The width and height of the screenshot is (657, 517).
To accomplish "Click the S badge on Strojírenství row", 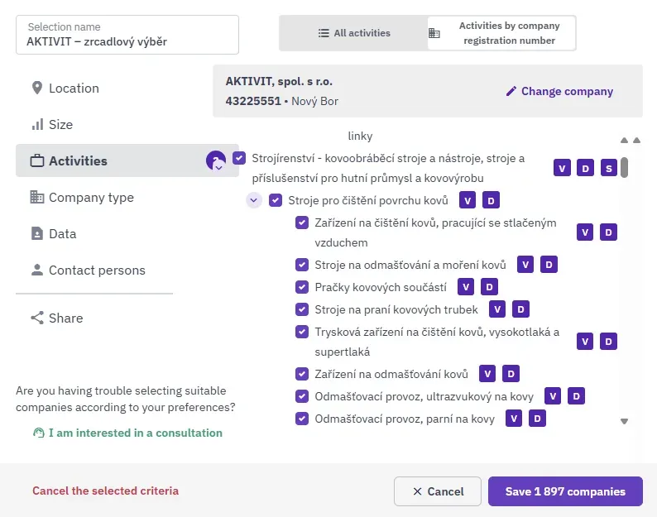I will pos(608,169).
